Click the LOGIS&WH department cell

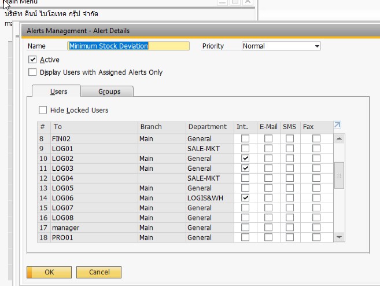[x=210, y=198]
